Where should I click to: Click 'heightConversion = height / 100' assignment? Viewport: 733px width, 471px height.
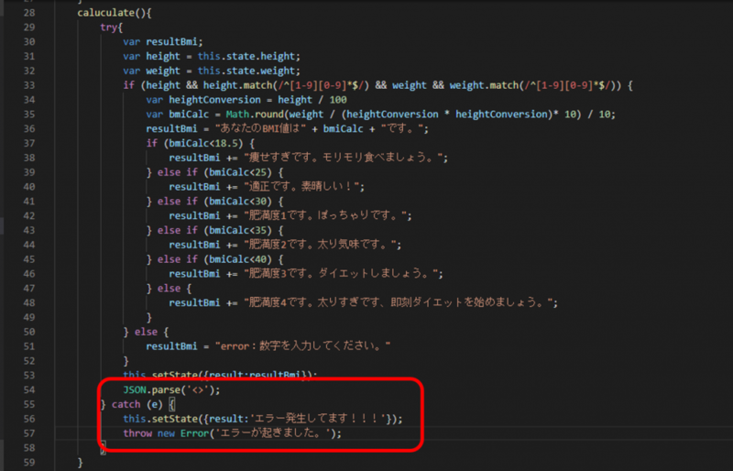coord(257,100)
